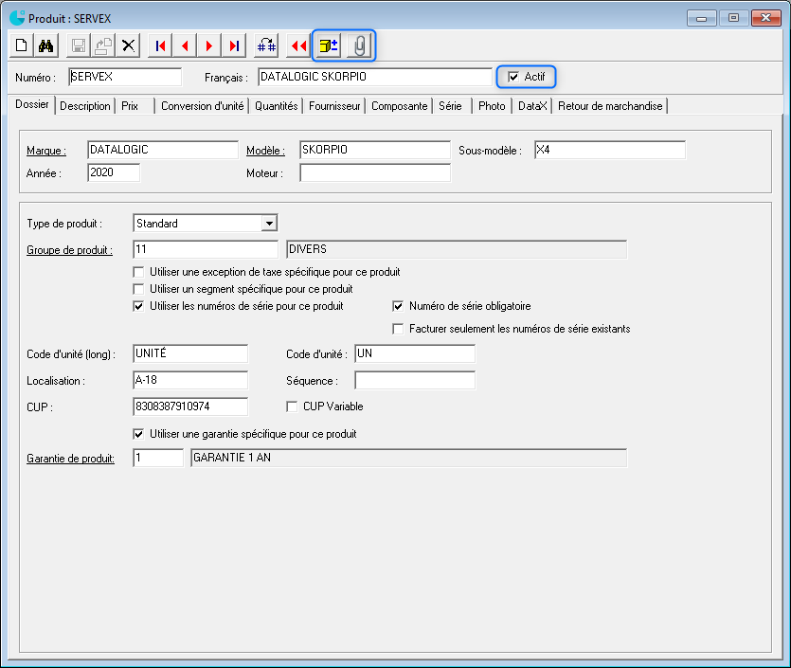Click the Sous-modèle field X4
Screen dimensions: 791x668
(610, 150)
